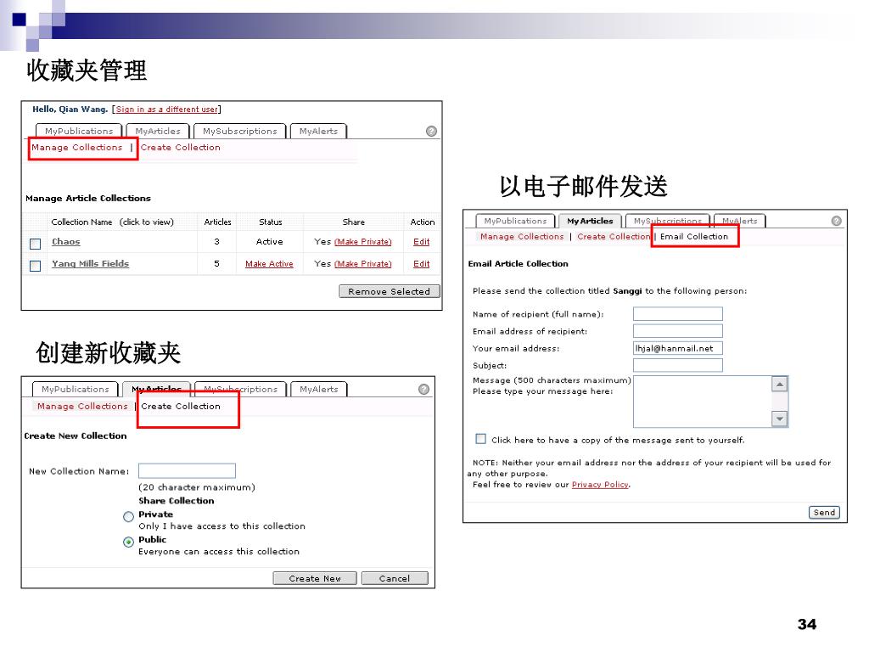Open MySubscriptions tab in Manage Collections panel
The width and height of the screenshot is (869, 652).
pyautogui.click(x=239, y=131)
